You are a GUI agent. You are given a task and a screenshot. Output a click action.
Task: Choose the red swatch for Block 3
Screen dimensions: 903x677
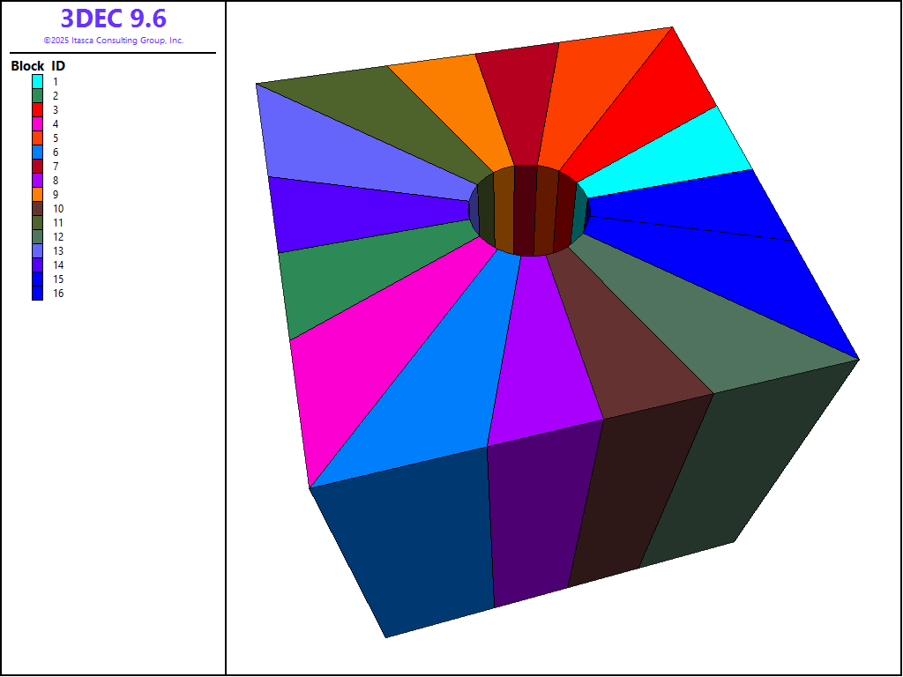[x=38, y=109]
